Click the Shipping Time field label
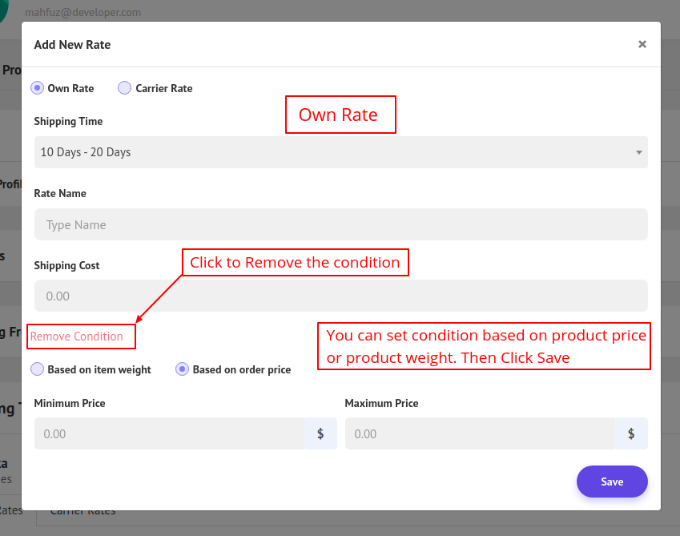This screenshot has height=536, width=680. (x=68, y=122)
